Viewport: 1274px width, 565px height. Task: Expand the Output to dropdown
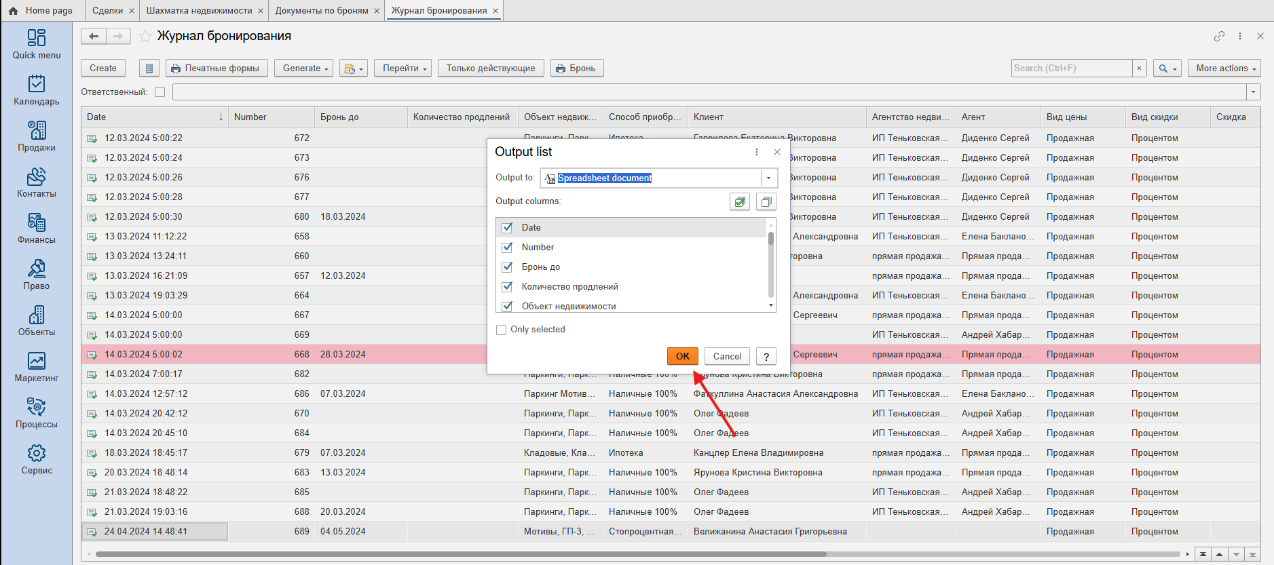[768, 178]
